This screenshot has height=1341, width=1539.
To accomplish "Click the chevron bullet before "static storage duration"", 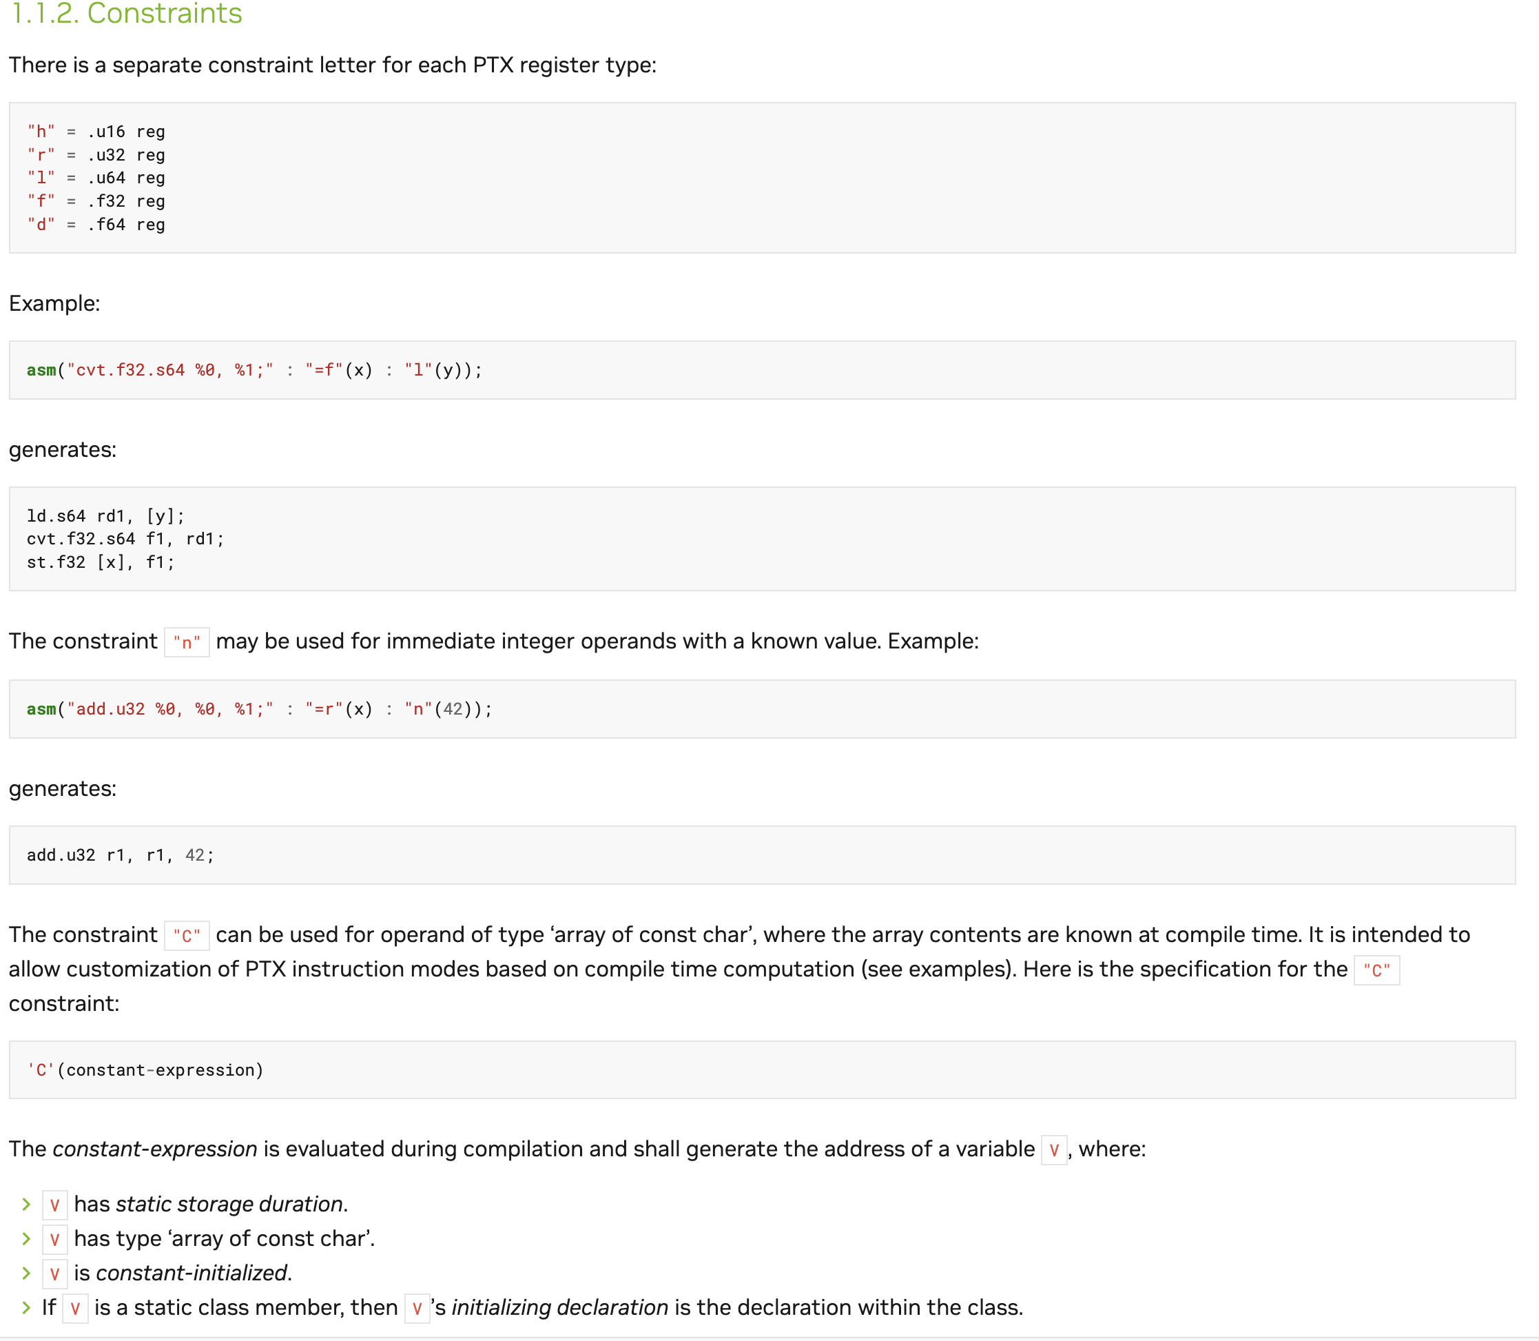I will point(26,1204).
